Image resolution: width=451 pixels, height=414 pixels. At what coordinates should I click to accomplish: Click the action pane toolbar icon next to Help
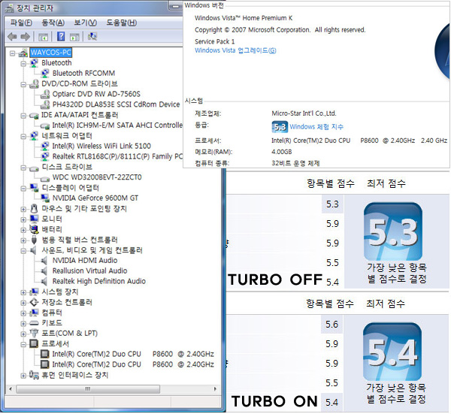(74, 37)
